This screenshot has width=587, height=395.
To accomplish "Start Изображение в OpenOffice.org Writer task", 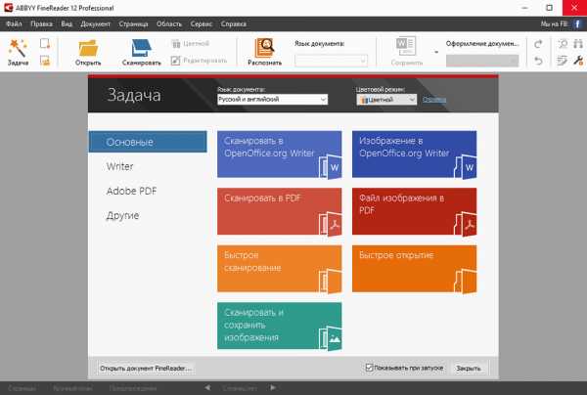I will click(414, 154).
